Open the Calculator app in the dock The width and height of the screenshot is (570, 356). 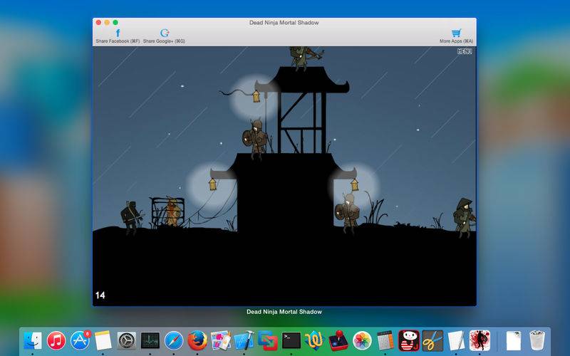(x=385, y=341)
